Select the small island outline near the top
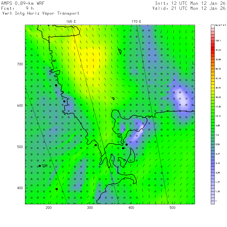The height and width of the screenshot is (227, 227). pos(120,51)
